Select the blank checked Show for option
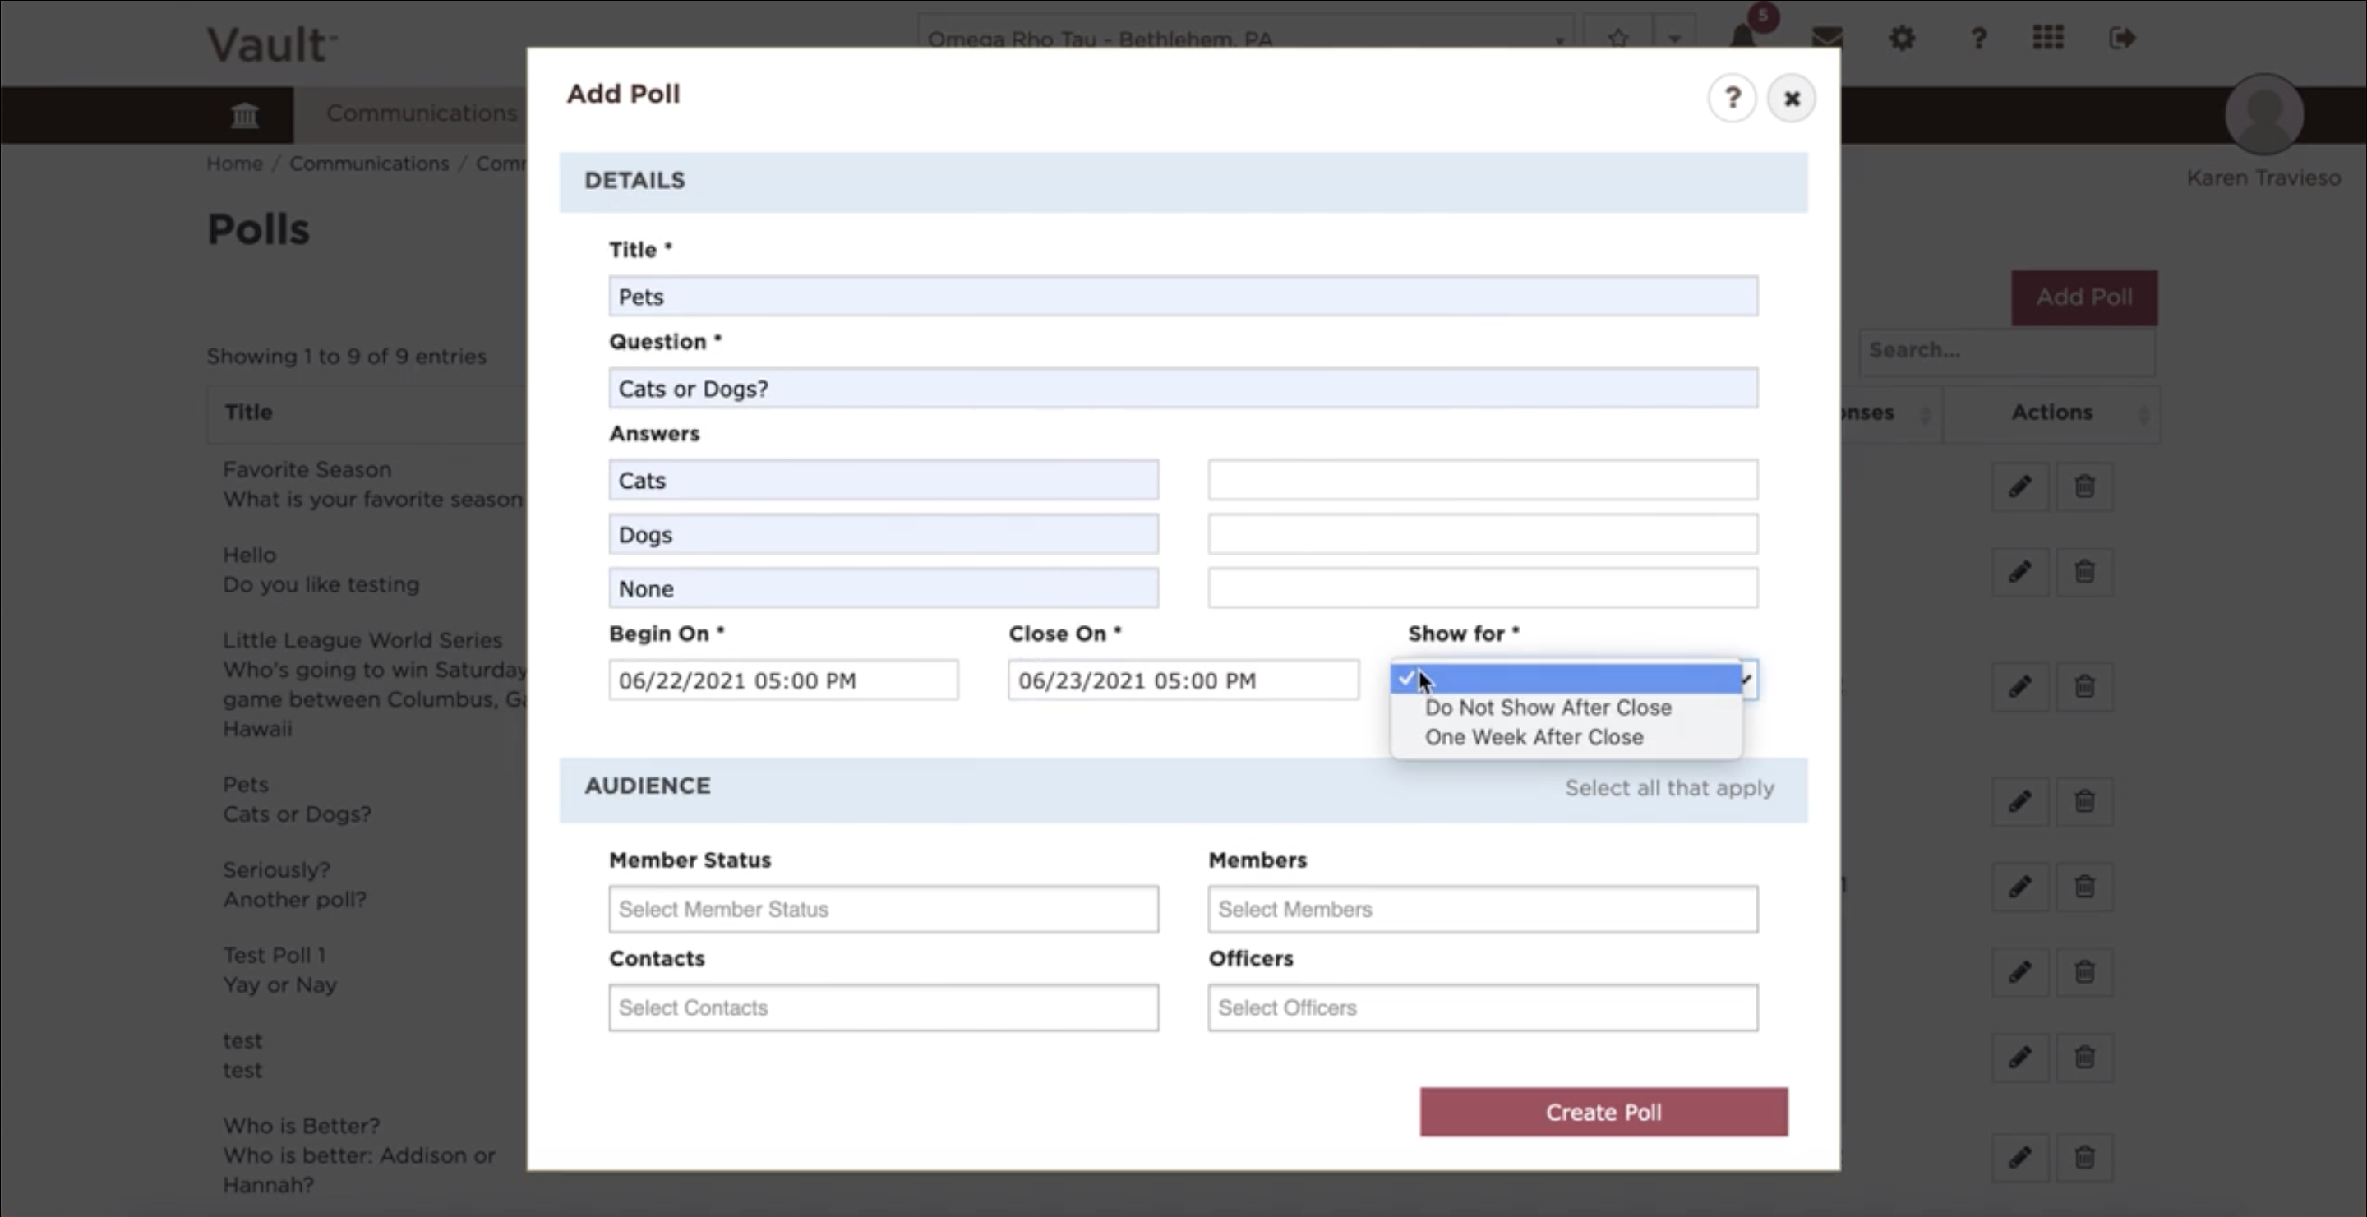Screen dimensions: 2367x1217 coord(1566,679)
